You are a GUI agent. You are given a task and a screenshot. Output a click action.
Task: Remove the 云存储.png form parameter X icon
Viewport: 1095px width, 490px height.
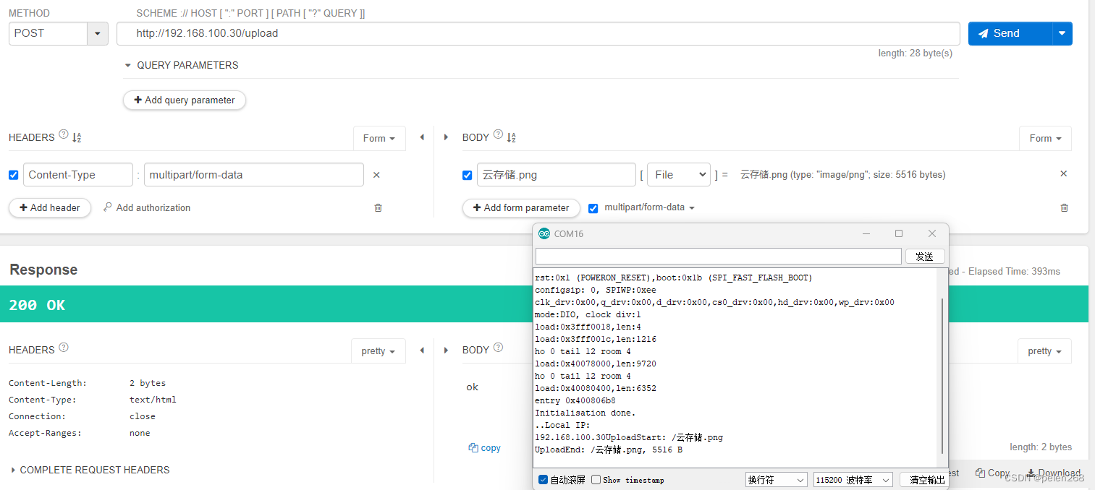pos(1063,174)
